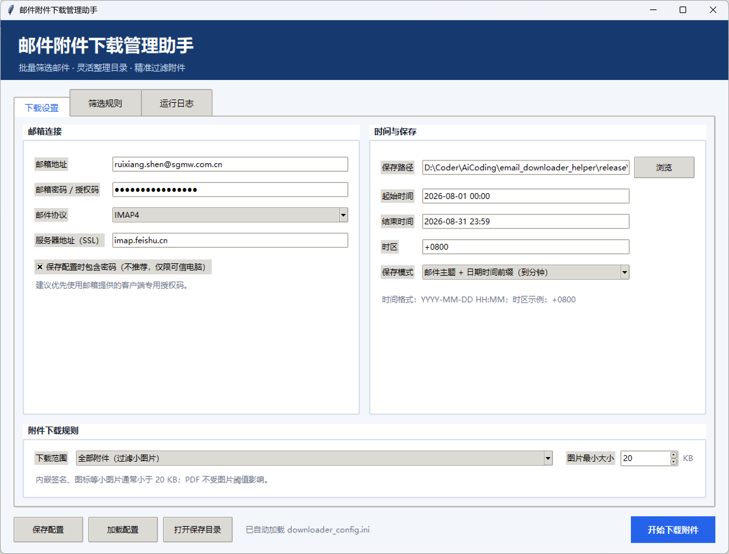The height and width of the screenshot is (554, 729).
Task: Click the 保存路径 path field
Action: tap(526, 167)
